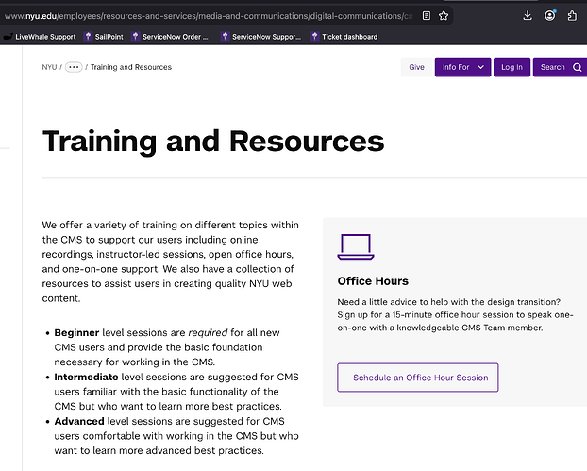Click the bold word Intermediate
587x471 pixels.
pyautogui.click(x=86, y=377)
